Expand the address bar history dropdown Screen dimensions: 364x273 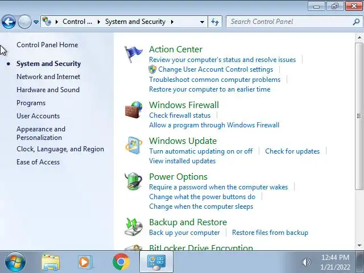tap(202, 22)
